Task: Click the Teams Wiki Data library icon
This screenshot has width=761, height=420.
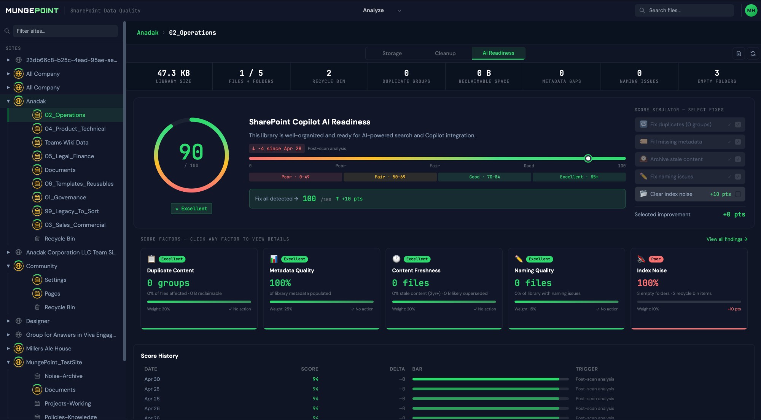Action: (x=37, y=142)
